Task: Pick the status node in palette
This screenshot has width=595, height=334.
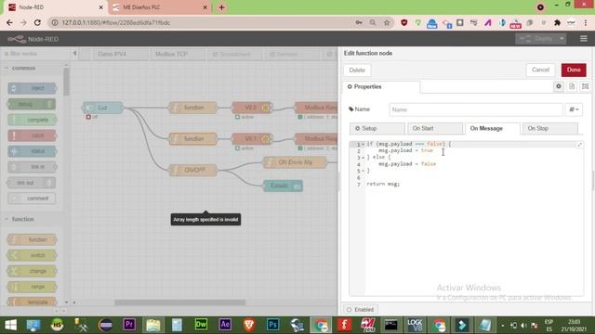Action: point(32,151)
